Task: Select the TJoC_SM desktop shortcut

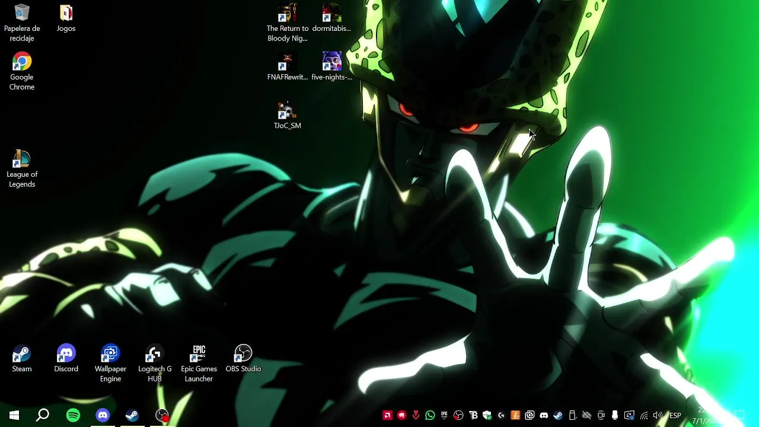Action: click(x=288, y=115)
